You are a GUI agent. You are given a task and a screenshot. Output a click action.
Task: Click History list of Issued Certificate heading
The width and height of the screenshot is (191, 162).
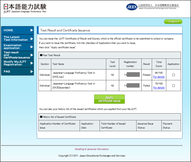point(58,117)
